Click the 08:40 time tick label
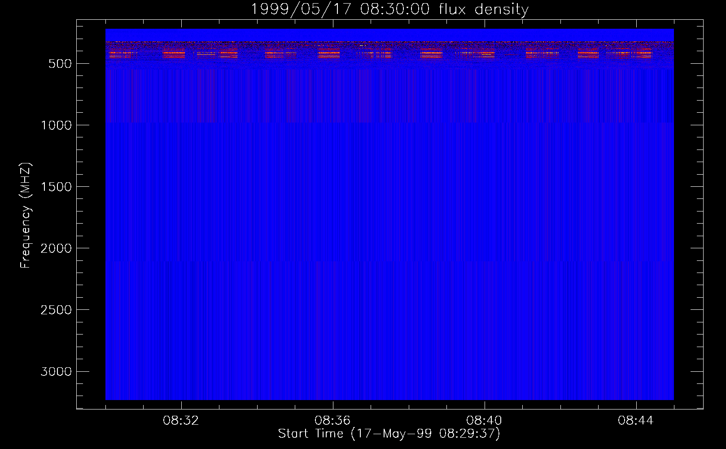Viewport: 726px width, 449px height. tap(484, 421)
